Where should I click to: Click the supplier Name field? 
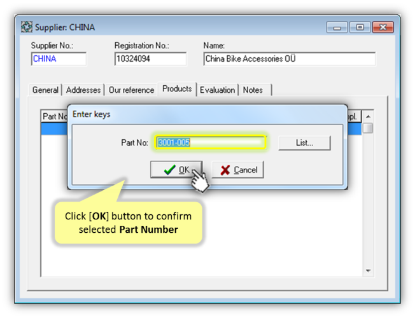pos(289,59)
